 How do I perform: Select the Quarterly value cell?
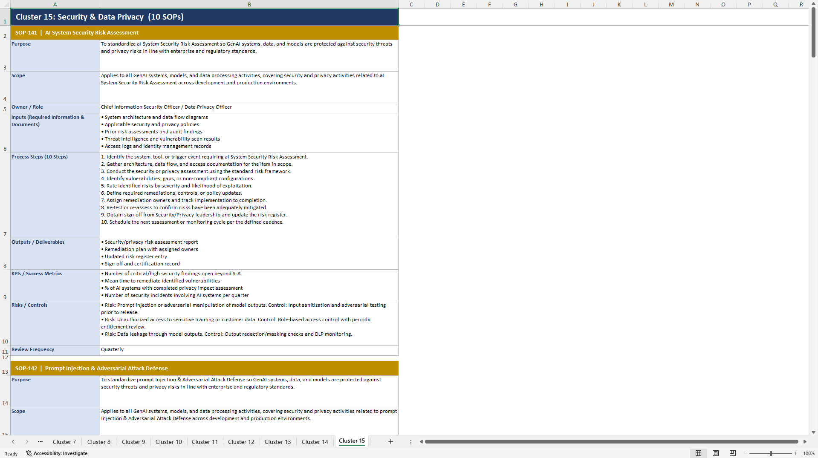(249, 350)
